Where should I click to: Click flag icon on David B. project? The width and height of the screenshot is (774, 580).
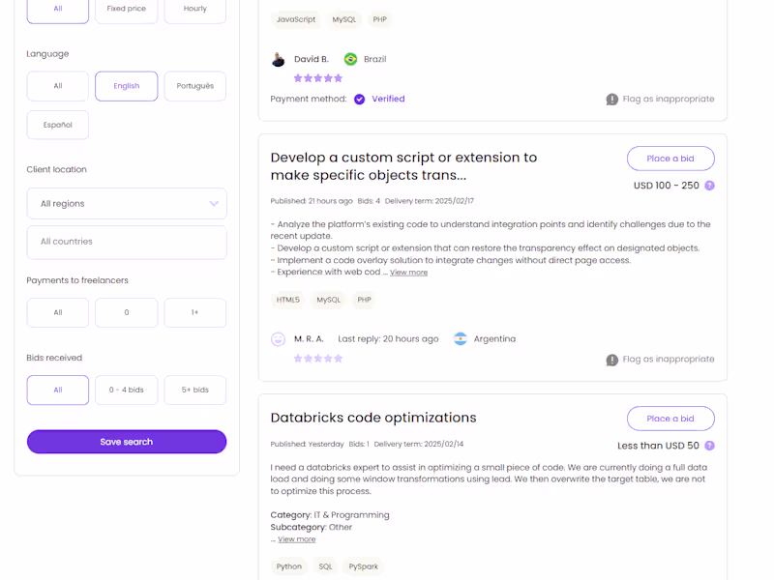click(x=611, y=100)
